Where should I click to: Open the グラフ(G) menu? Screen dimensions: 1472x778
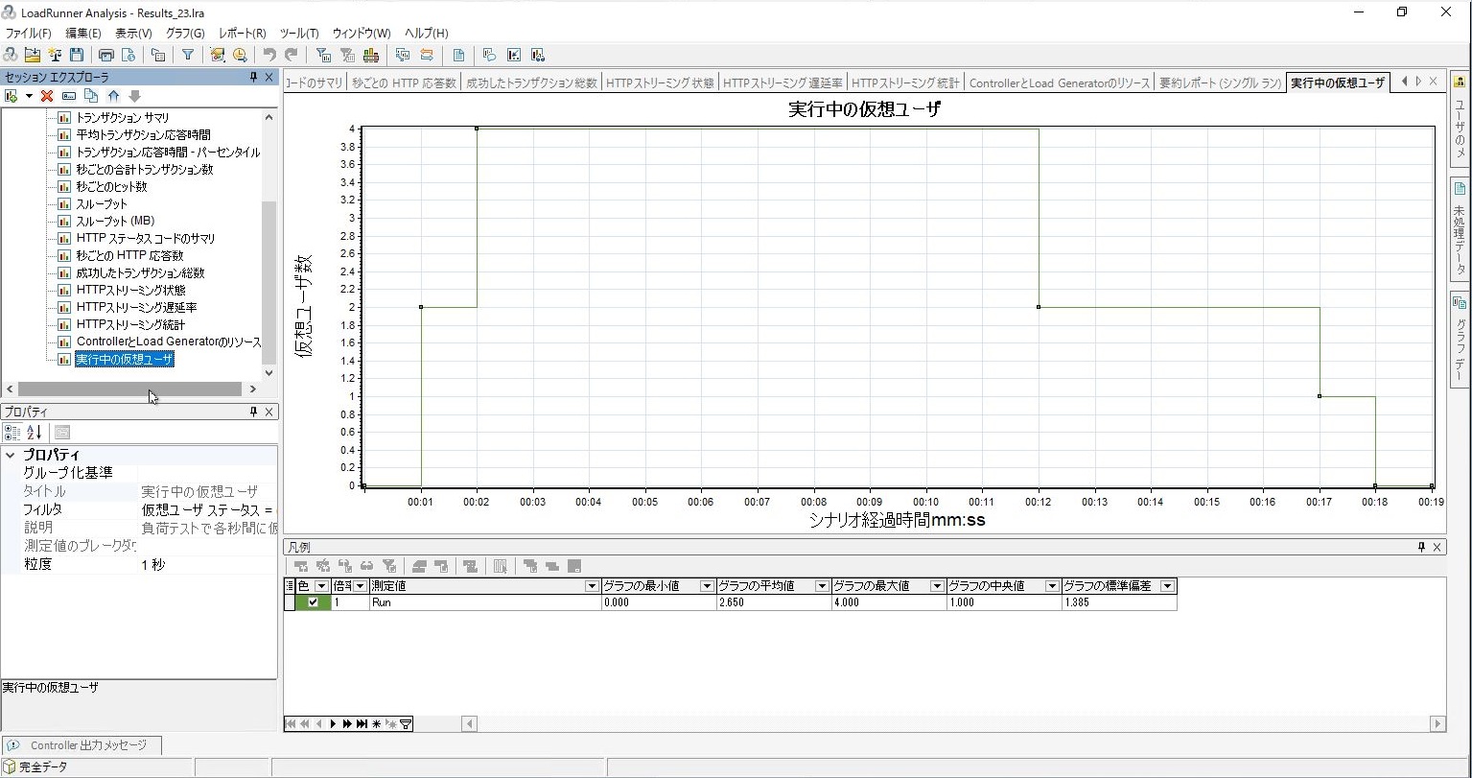click(x=185, y=33)
